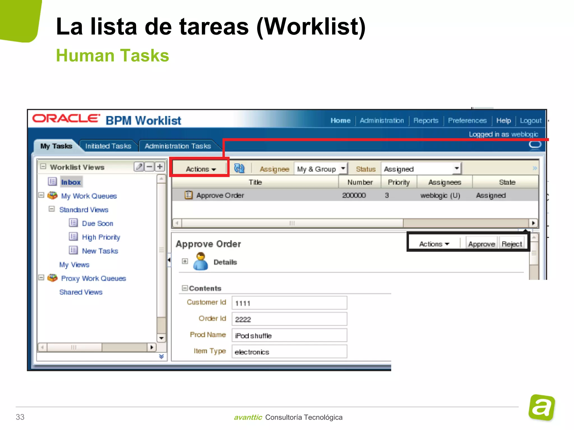Click the splitter collapse arrow left of details
The width and height of the screenshot is (574, 430).
coord(169,260)
